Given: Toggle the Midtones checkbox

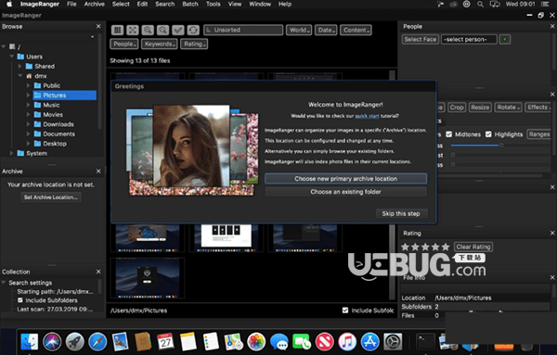Looking at the screenshot, I should click(x=449, y=134).
